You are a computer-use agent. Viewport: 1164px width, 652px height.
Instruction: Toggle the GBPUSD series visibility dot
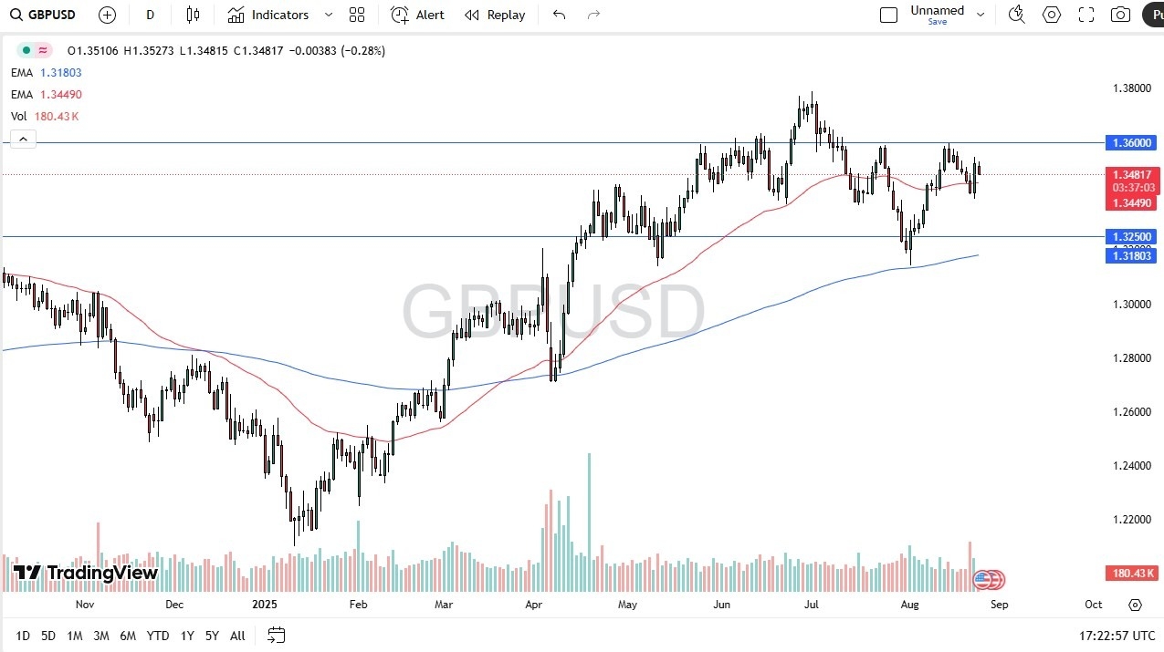[x=26, y=49]
